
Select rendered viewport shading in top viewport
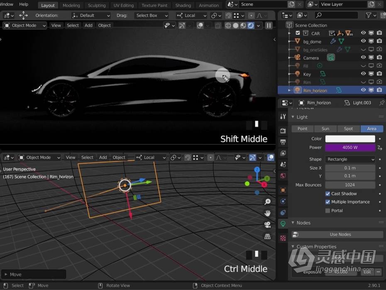click(251, 25)
